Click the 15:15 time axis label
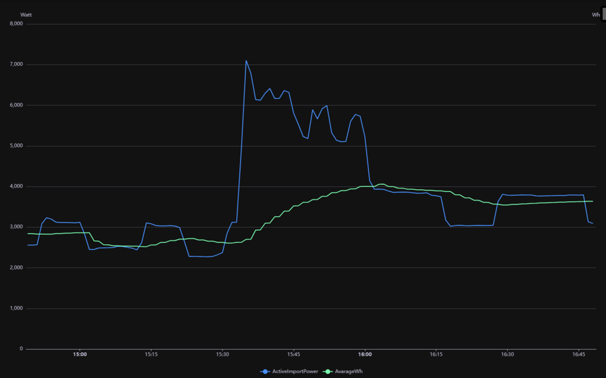606x378 pixels. coord(151,355)
